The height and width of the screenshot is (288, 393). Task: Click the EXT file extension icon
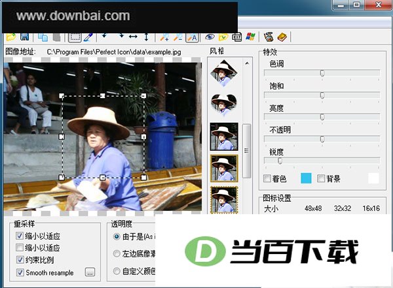[x=237, y=37]
